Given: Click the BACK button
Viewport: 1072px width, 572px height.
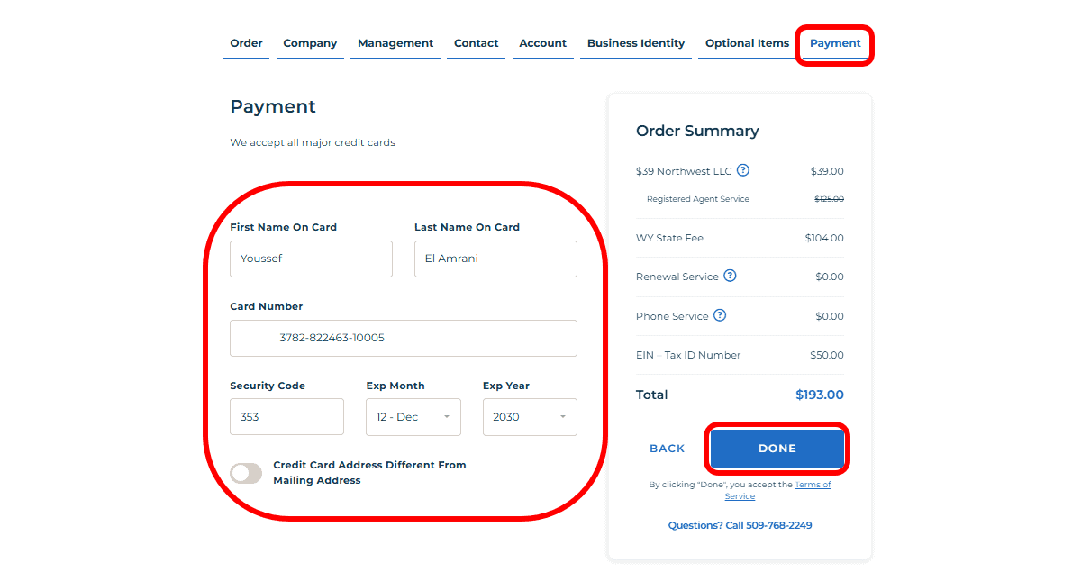Looking at the screenshot, I should coord(667,449).
